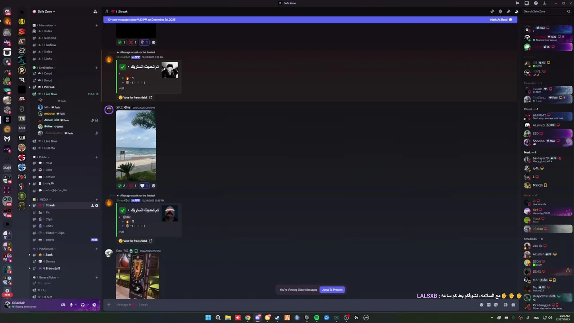
Task: Click Streak channel settings gear
Action: [x=96, y=205]
